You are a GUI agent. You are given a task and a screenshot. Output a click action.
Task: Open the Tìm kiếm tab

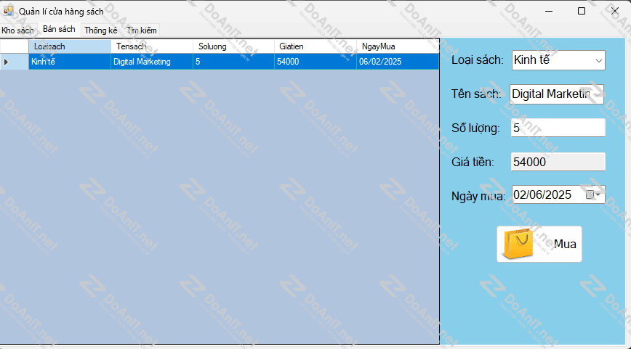click(x=141, y=30)
